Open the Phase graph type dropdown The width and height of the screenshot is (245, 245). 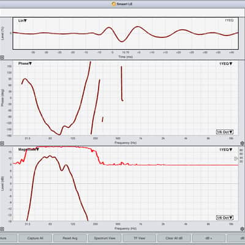tap(25, 64)
